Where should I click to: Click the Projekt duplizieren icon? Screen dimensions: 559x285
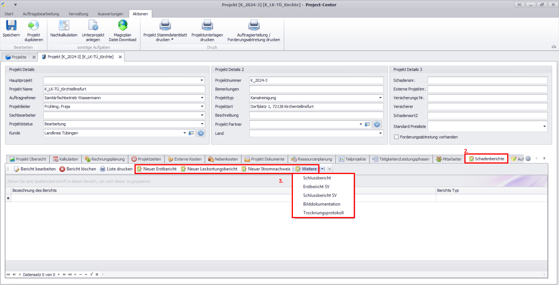tap(33, 26)
